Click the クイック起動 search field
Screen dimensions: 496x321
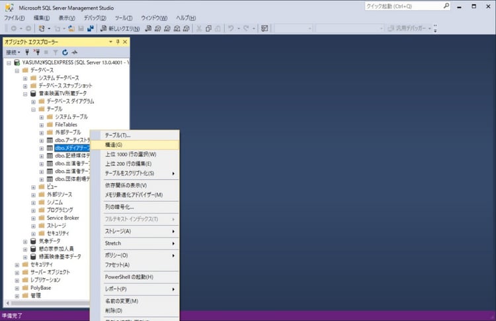(403, 6)
